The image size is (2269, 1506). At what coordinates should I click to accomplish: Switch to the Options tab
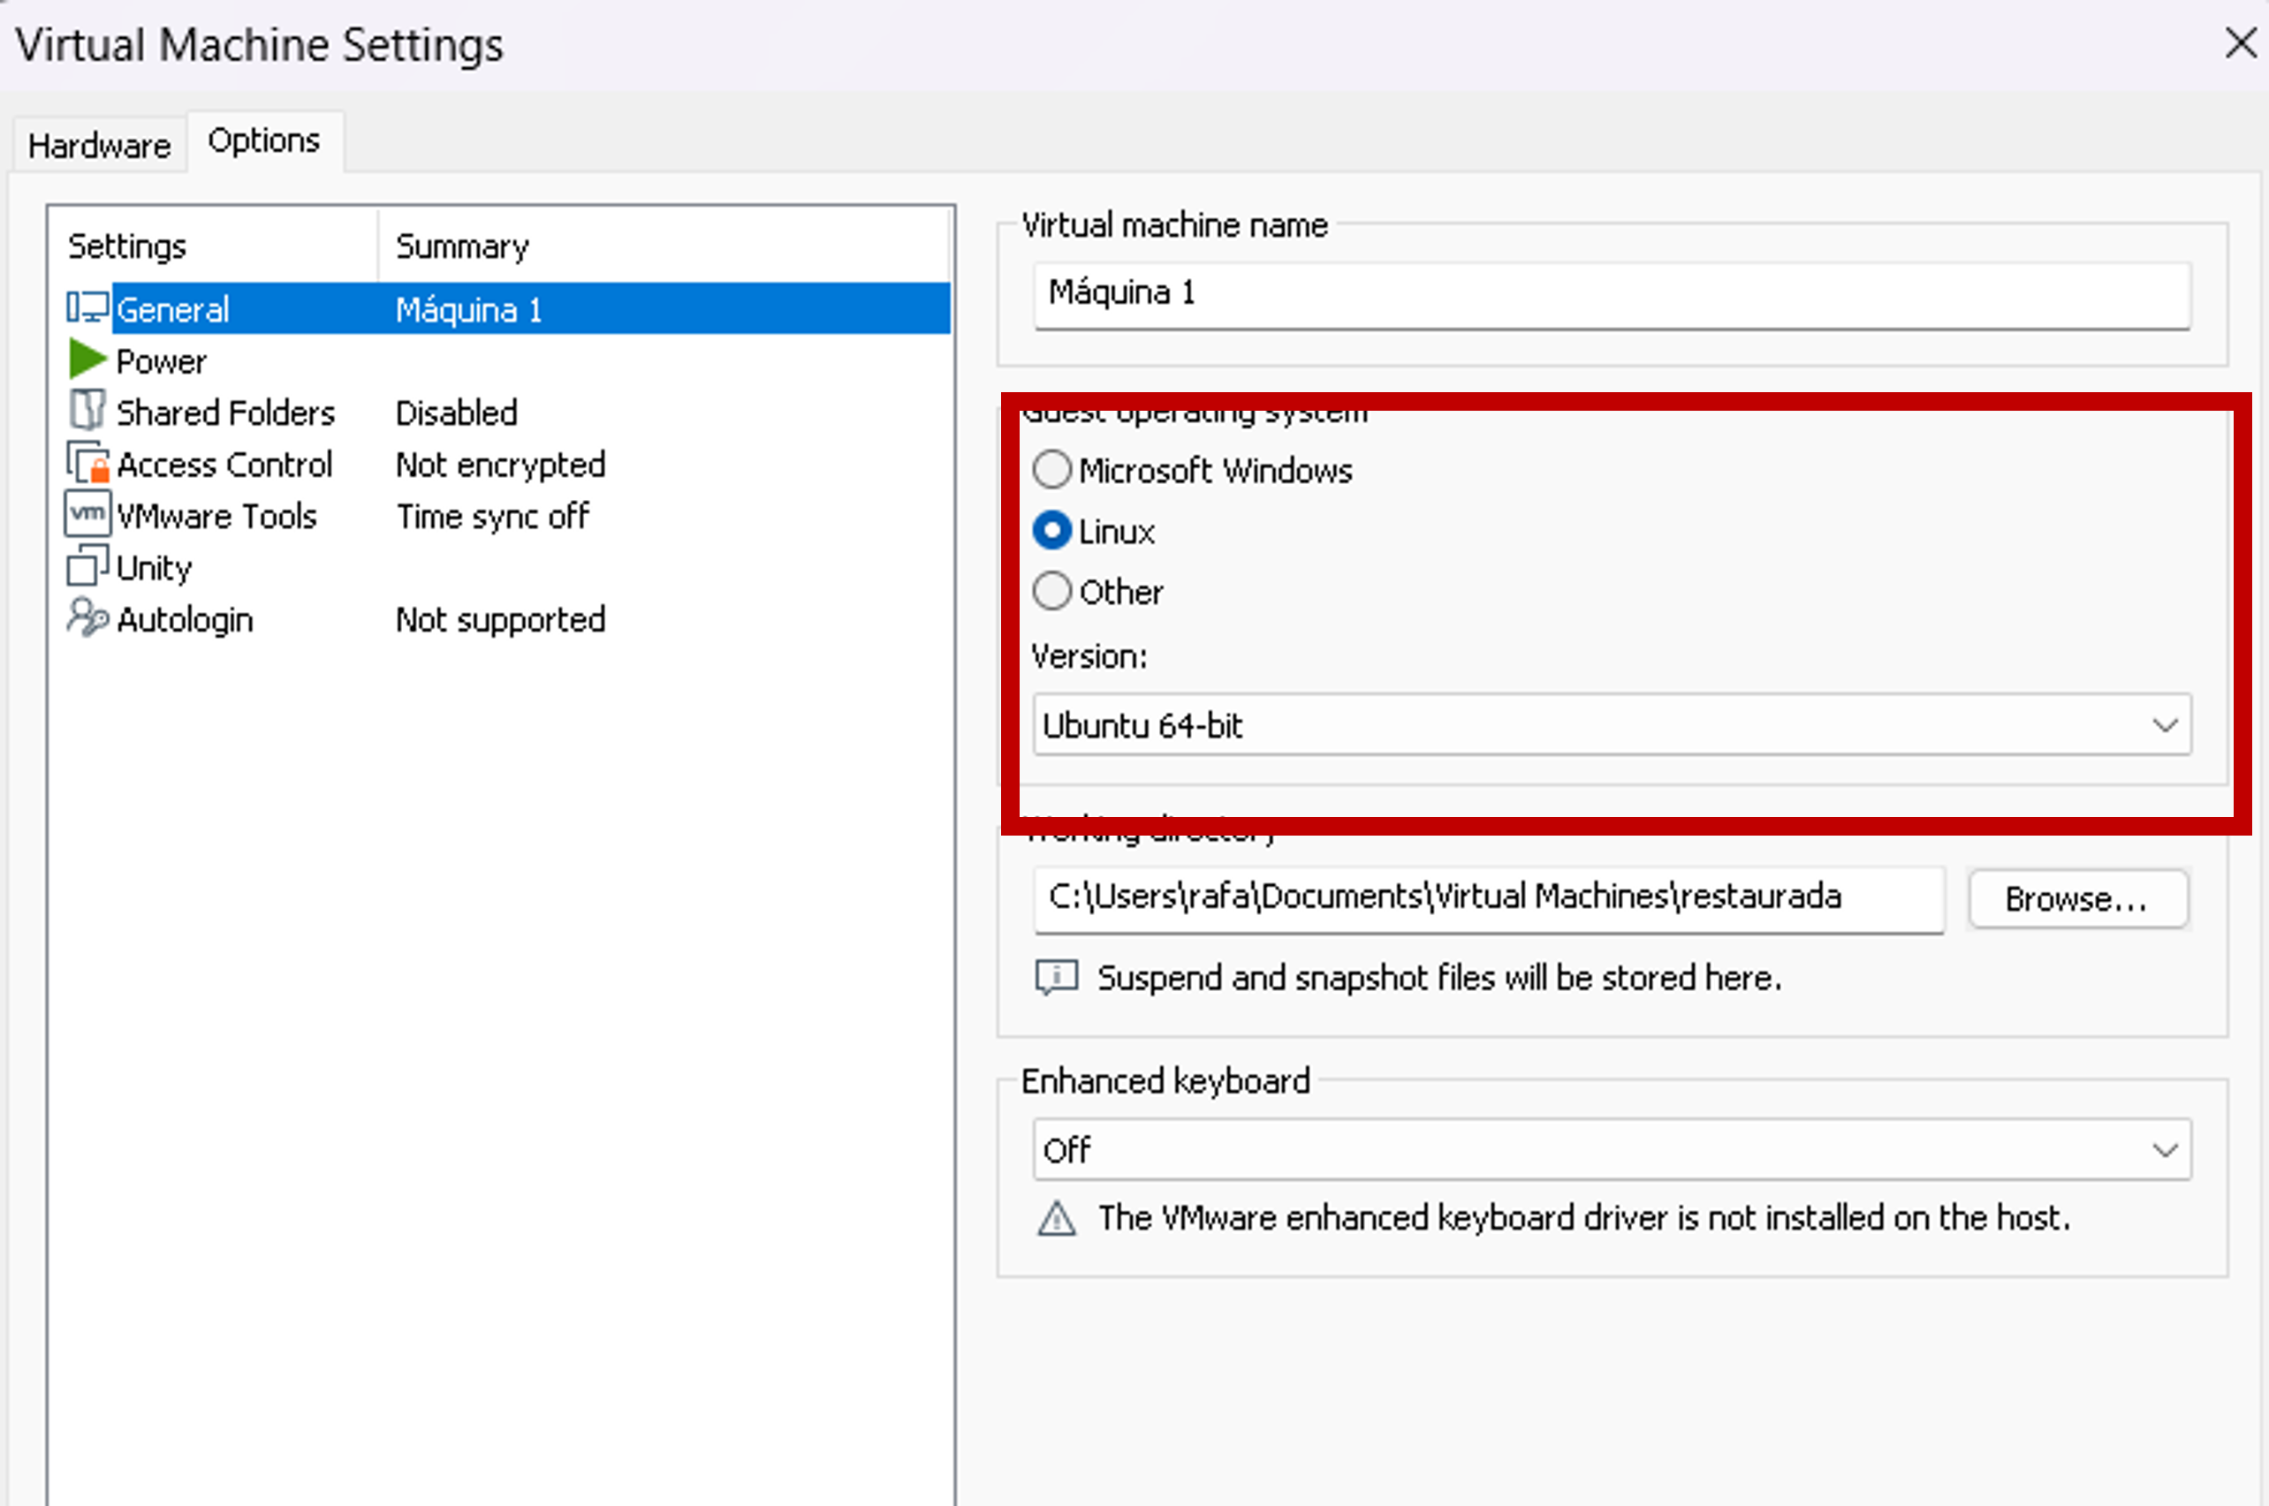coord(263,140)
